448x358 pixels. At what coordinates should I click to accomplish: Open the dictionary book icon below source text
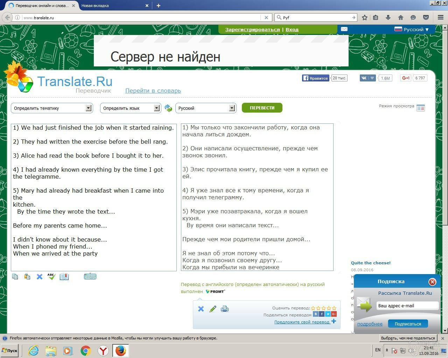64,277
